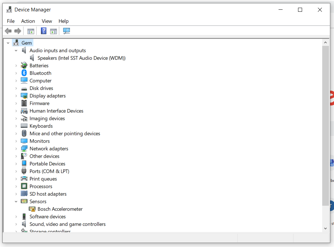
Task: Click the Disk drives icon
Action: point(24,89)
